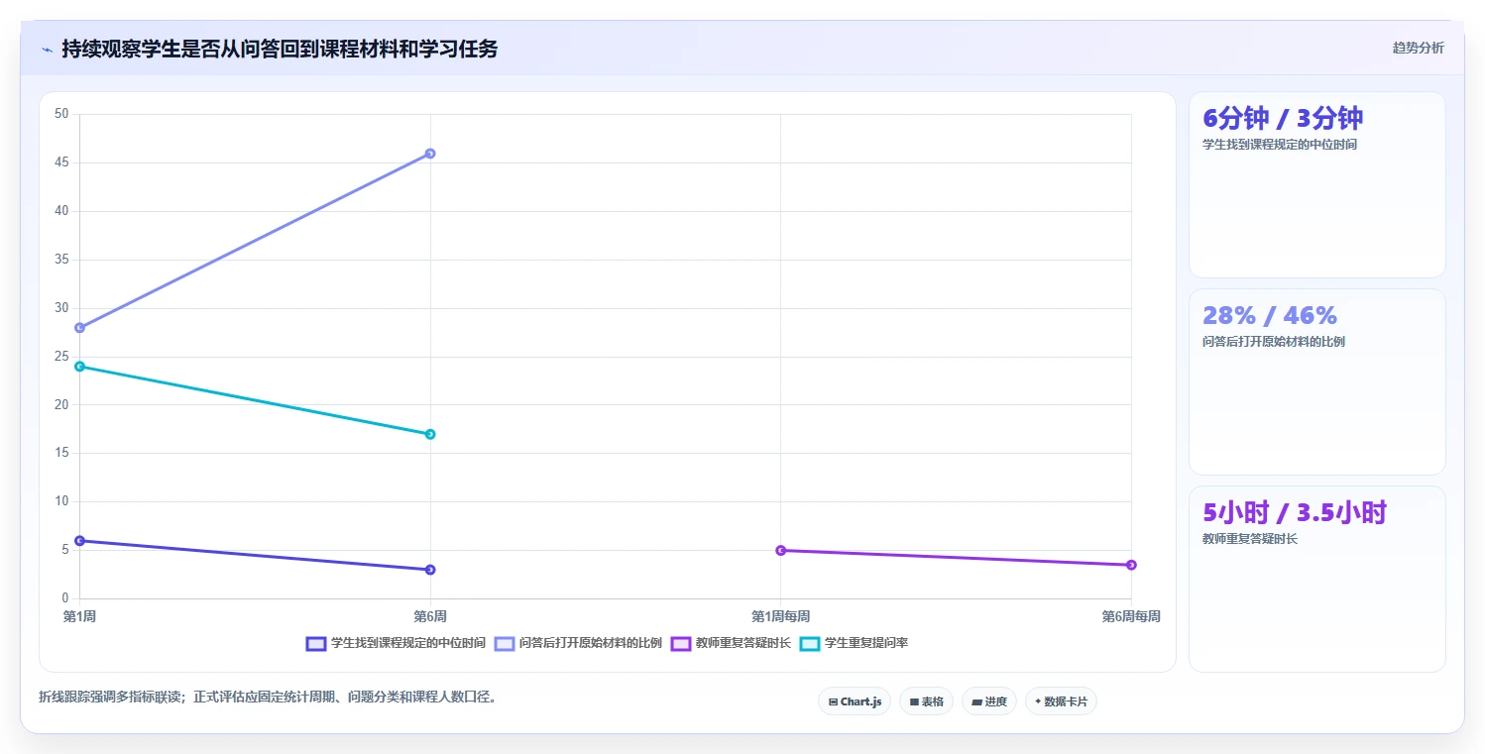Screen dimensions: 1485x754
Task: Click the teal 17 data point at 第6周
Action: 430,434
